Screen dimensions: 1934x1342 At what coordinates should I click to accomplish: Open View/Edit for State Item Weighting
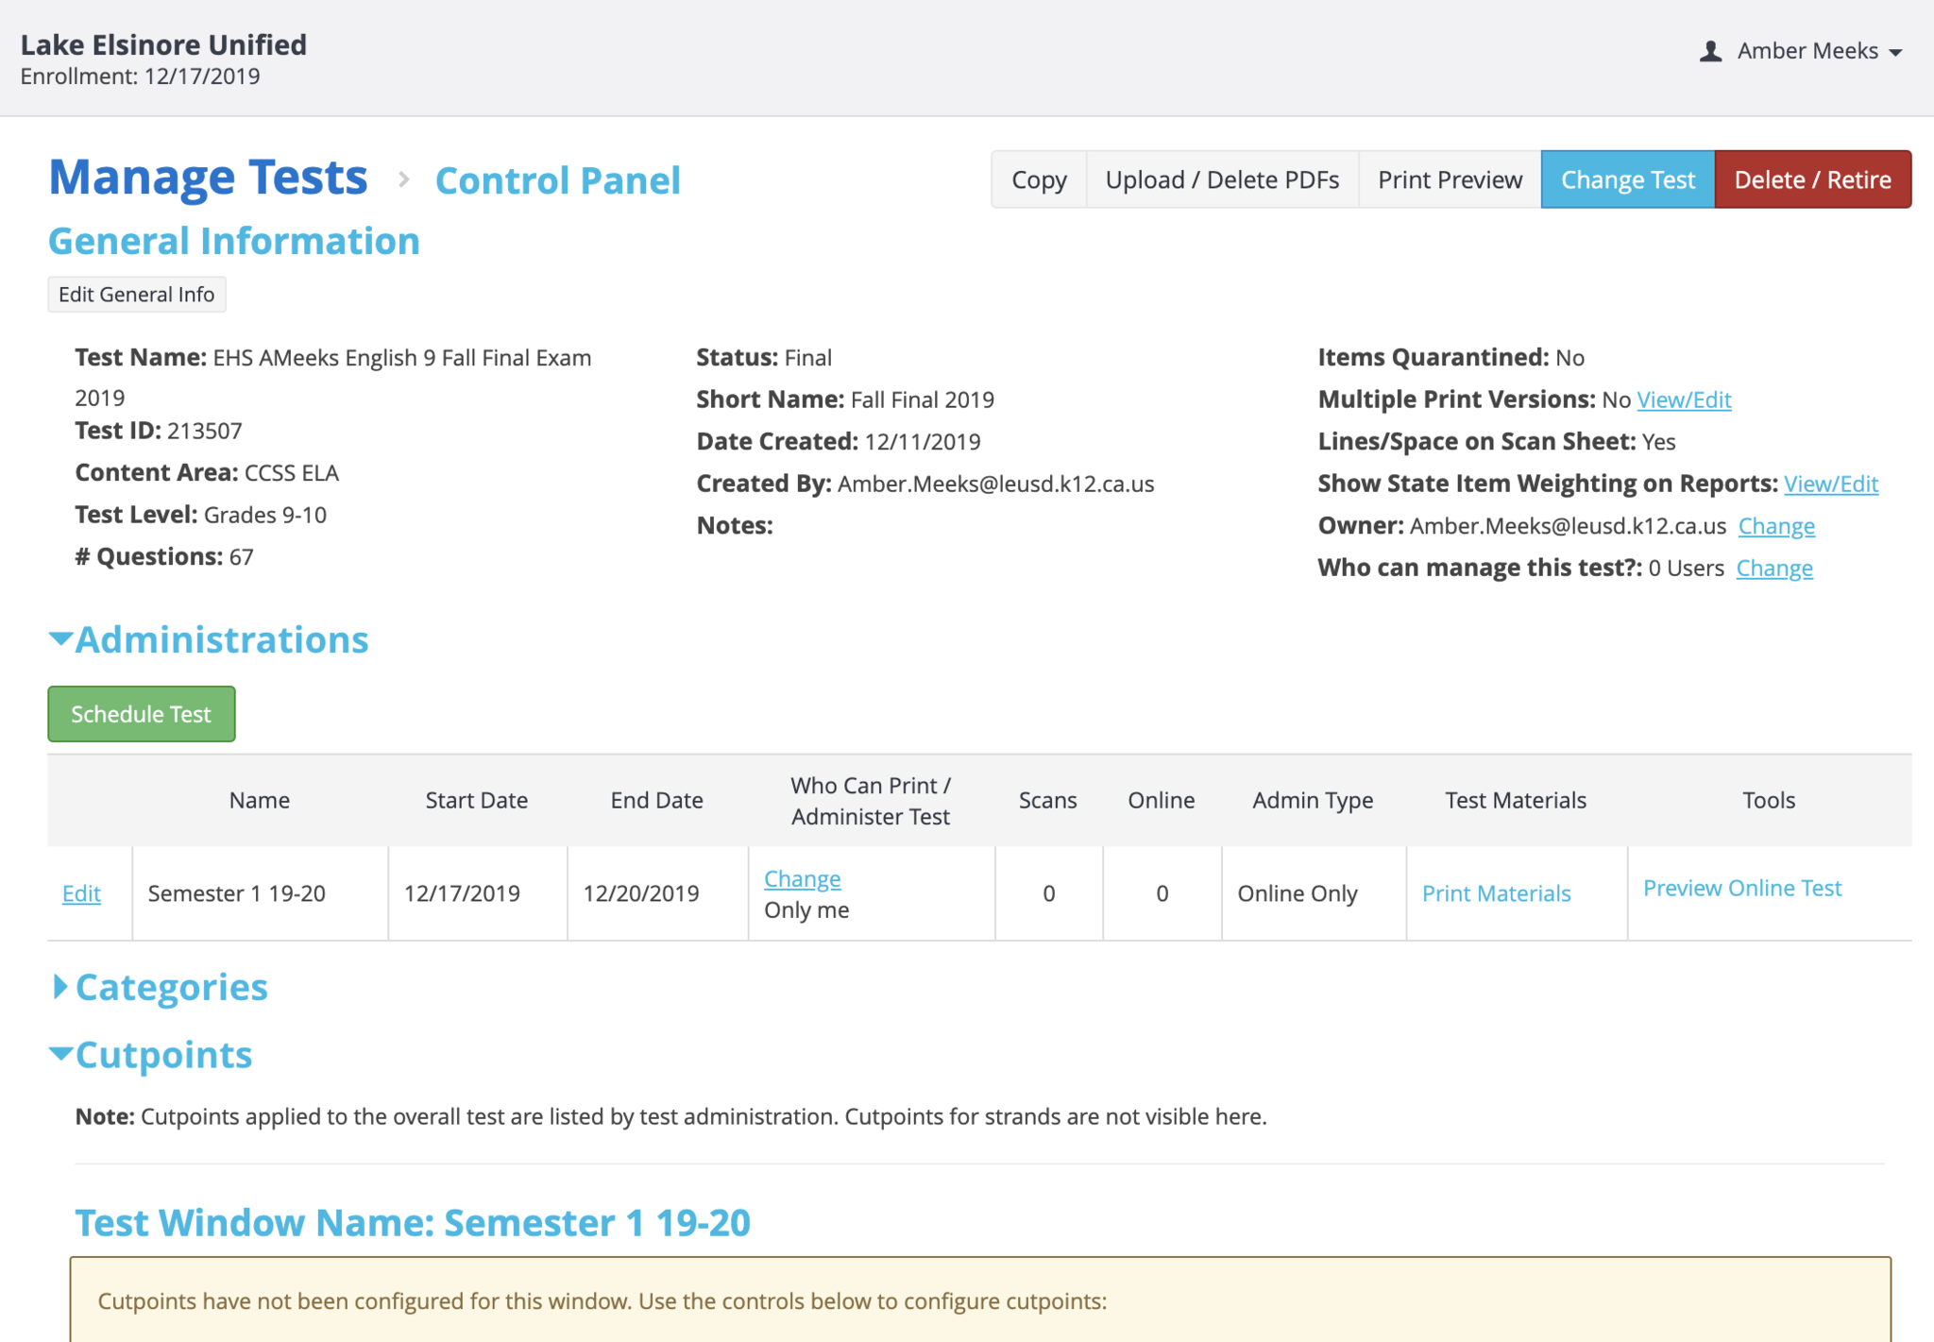click(x=1830, y=484)
